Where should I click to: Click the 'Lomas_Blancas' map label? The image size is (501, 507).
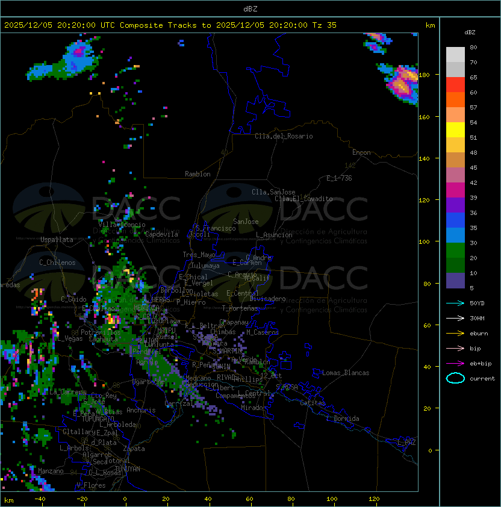pos(346,373)
